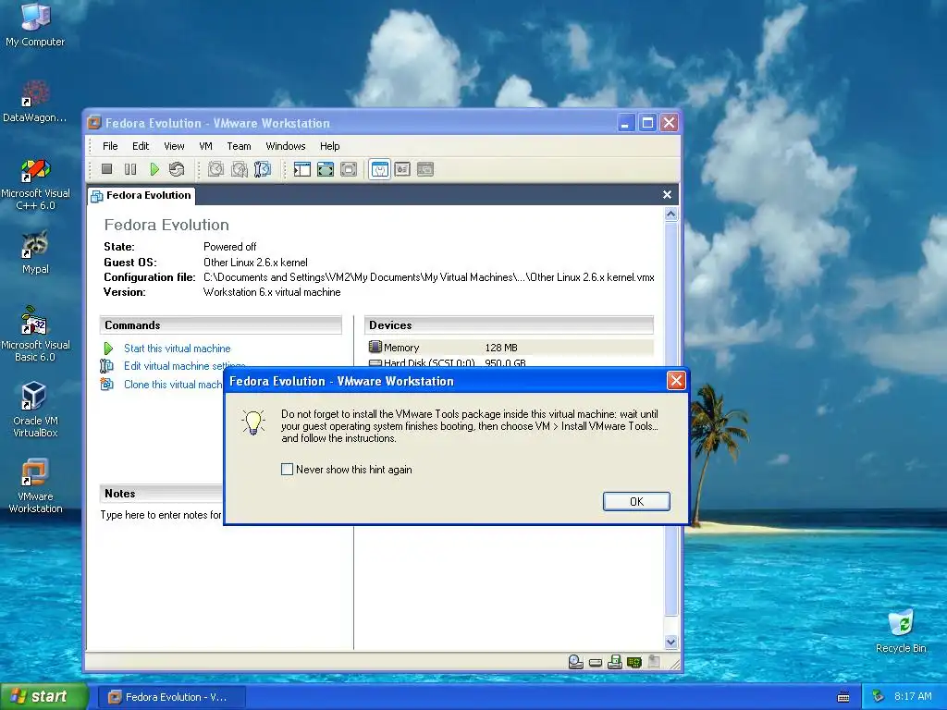Toggle the sidebar view toolbar icon
Screen dimensions: 947x710
[302, 170]
